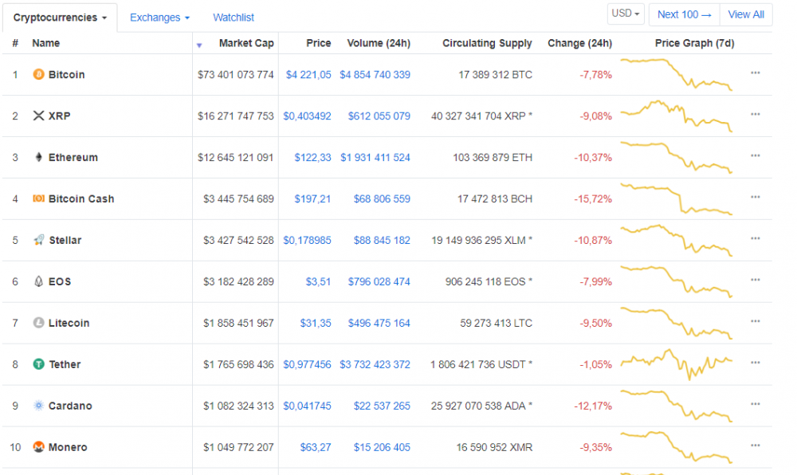Click Monero price $63,27
Screen dimensions: 797x475
coord(315,447)
